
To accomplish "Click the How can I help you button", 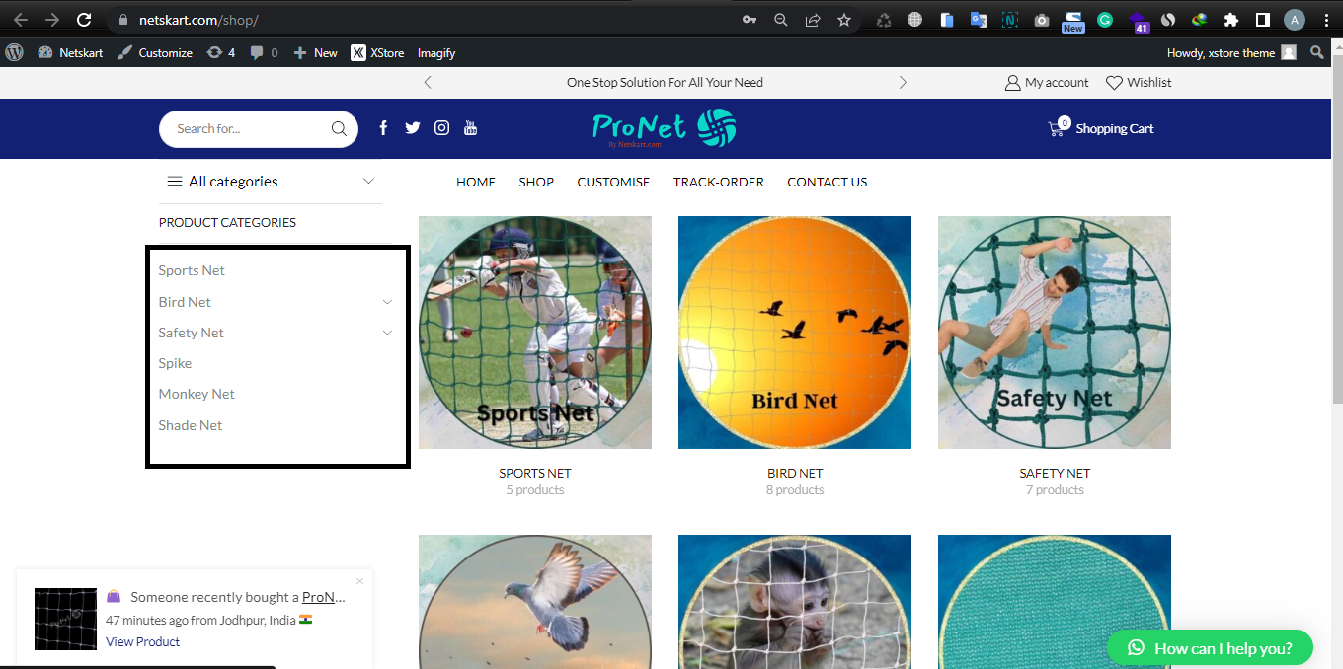I will coord(1210,648).
